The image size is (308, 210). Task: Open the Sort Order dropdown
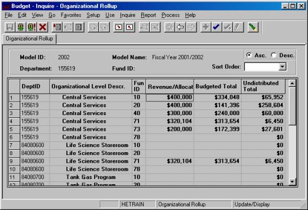pyautogui.click(x=282, y=67)
